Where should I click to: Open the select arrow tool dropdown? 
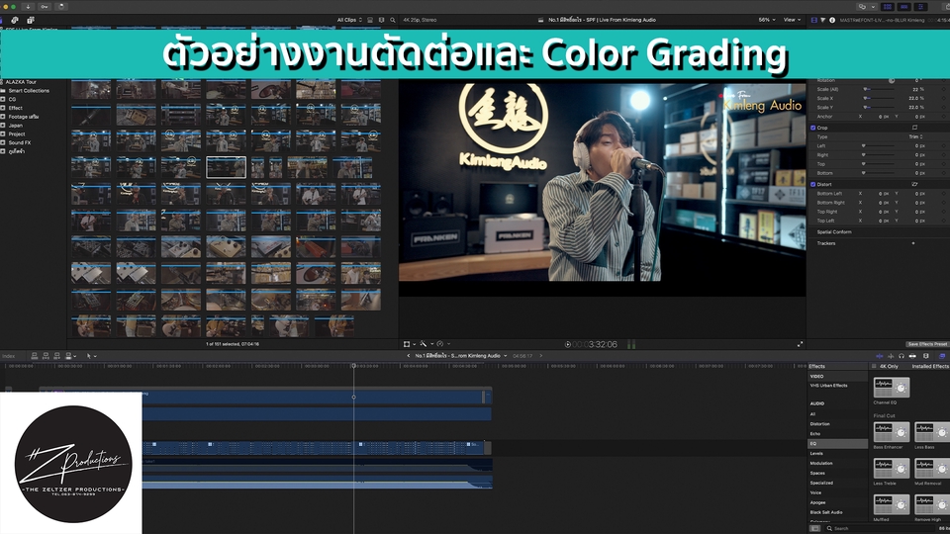tap(91, 356)
